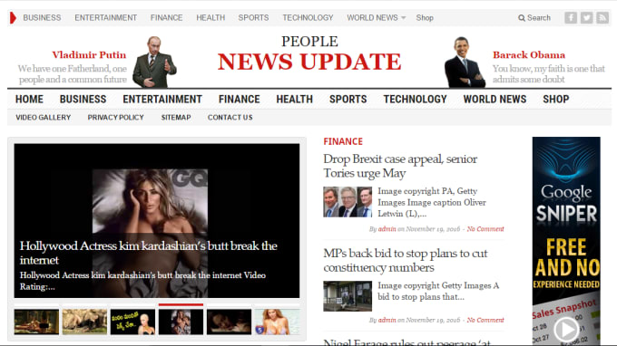
Task: Click the Brexit article thumbnail of three men
Action: [x=348, y=202]
